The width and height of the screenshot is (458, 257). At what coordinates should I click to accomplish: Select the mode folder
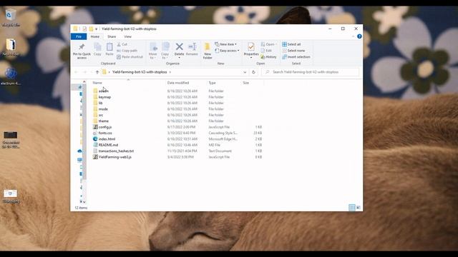[103, 109]
